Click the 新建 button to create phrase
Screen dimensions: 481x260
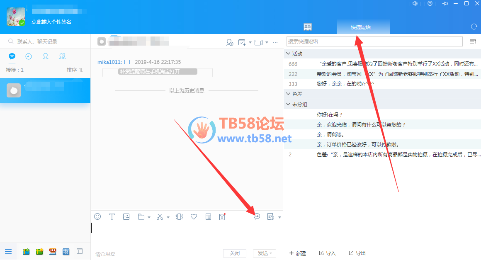[x=298, y=253]
